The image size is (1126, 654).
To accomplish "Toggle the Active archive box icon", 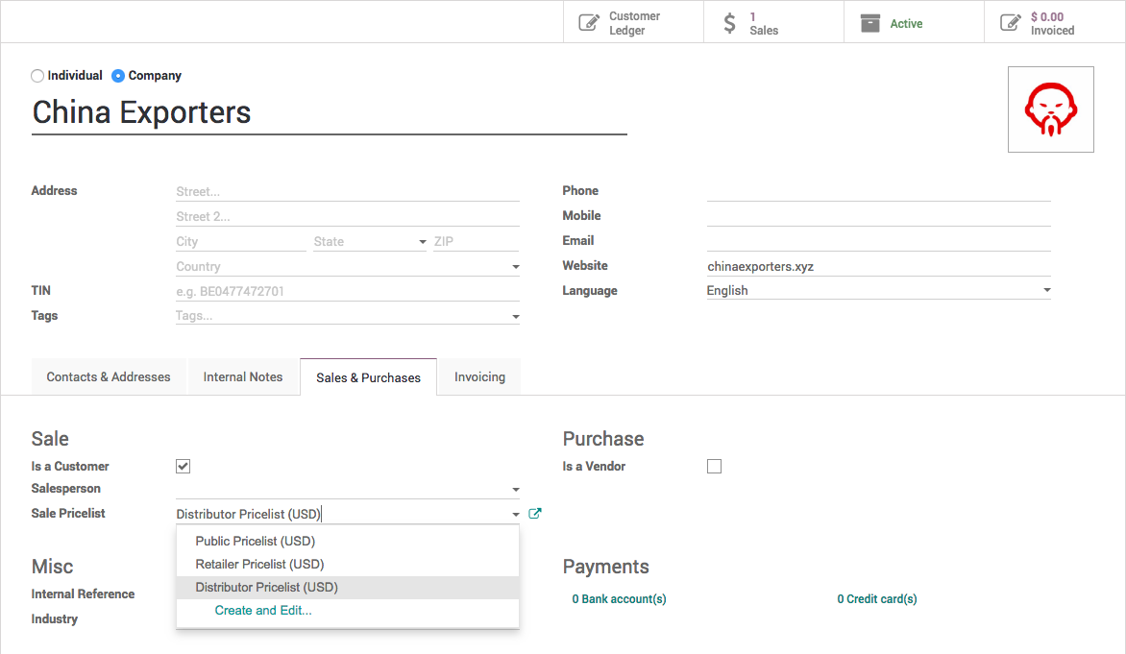I will [870, 23].
